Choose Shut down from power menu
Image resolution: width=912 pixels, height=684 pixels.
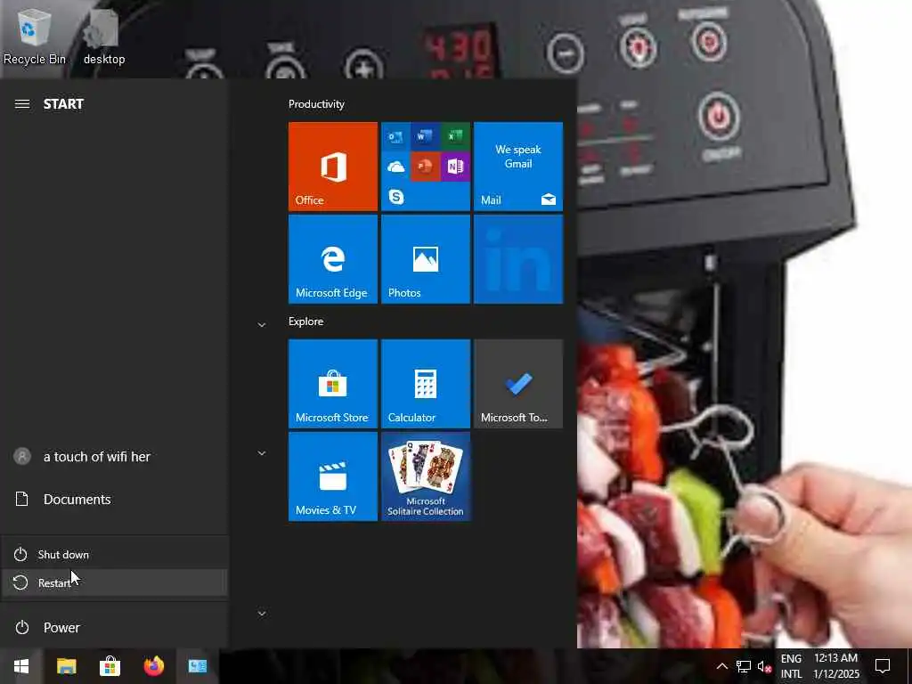tap(114, 554)
